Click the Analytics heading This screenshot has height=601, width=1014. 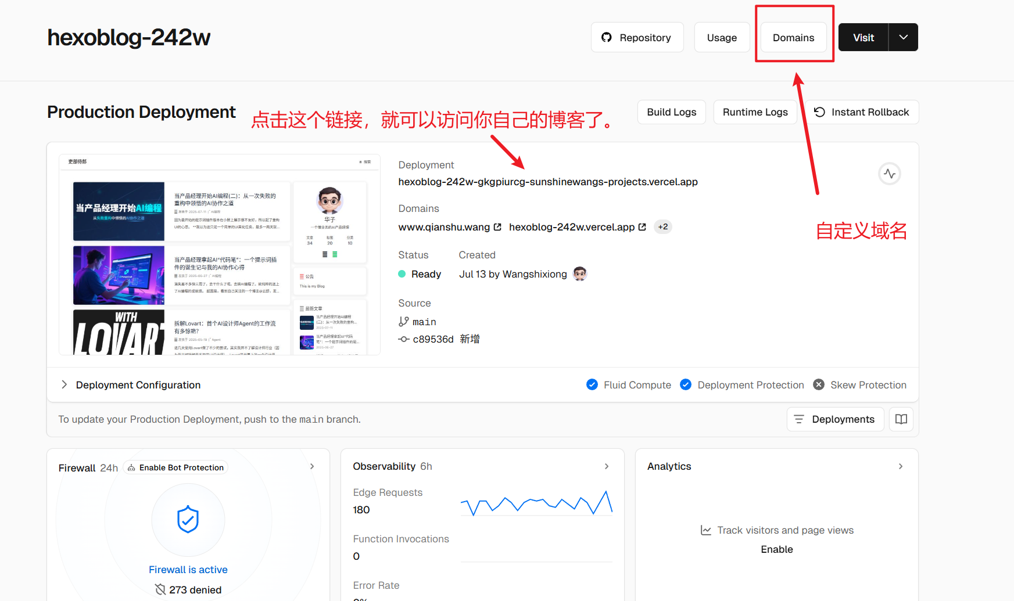pos(669,466)
